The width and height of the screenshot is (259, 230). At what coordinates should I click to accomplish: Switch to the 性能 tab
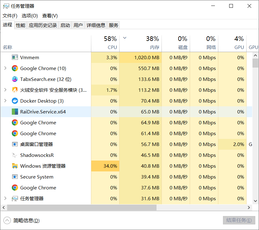point(20,25)
